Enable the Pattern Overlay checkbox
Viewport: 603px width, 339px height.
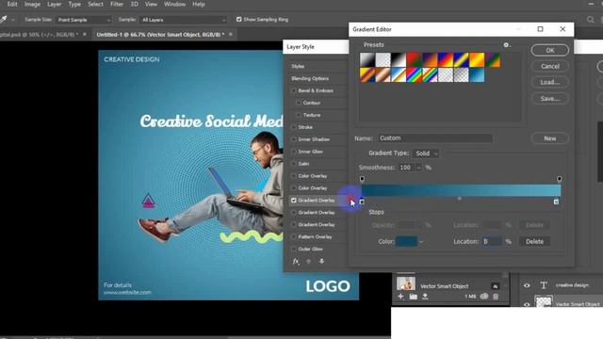click(294, 236)
